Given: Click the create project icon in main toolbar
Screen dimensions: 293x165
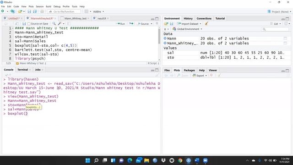Looking at the screenshot, I should [13, 11].
